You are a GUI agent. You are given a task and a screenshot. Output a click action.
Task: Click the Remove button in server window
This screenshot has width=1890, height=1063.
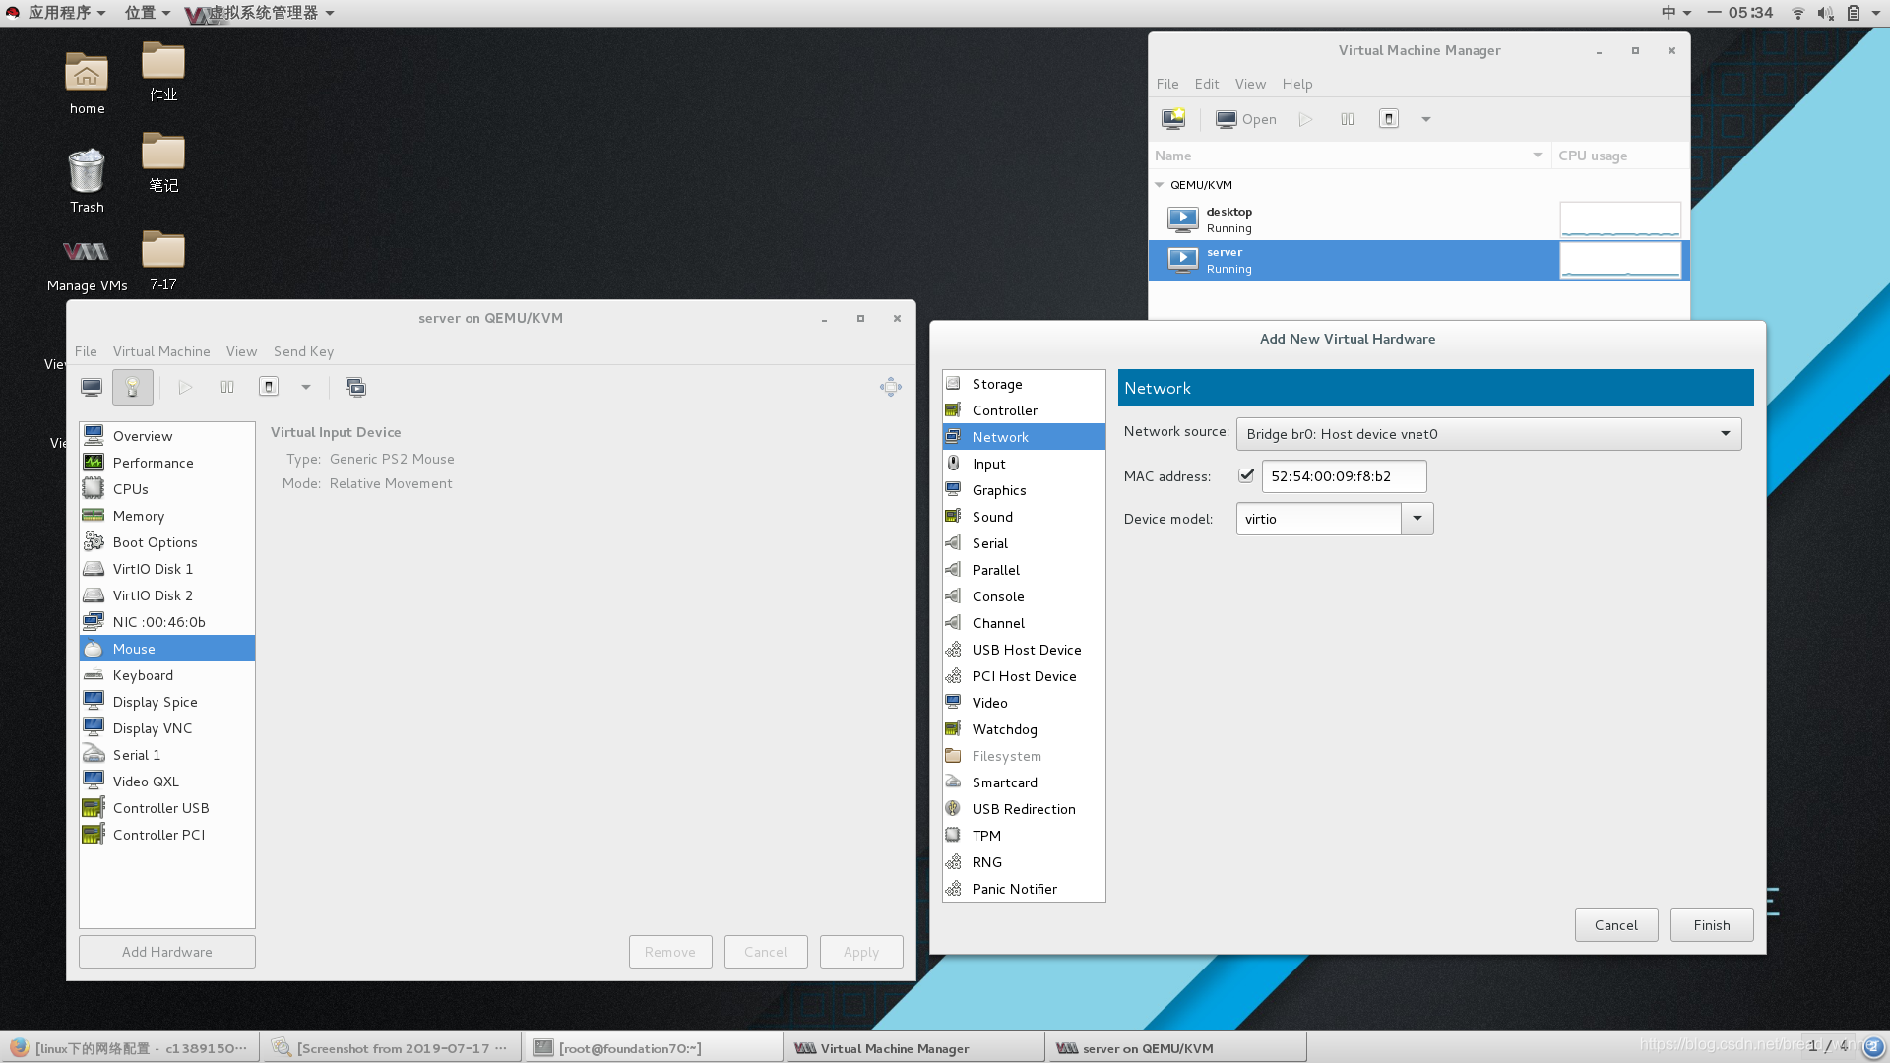tap(669, 952)
